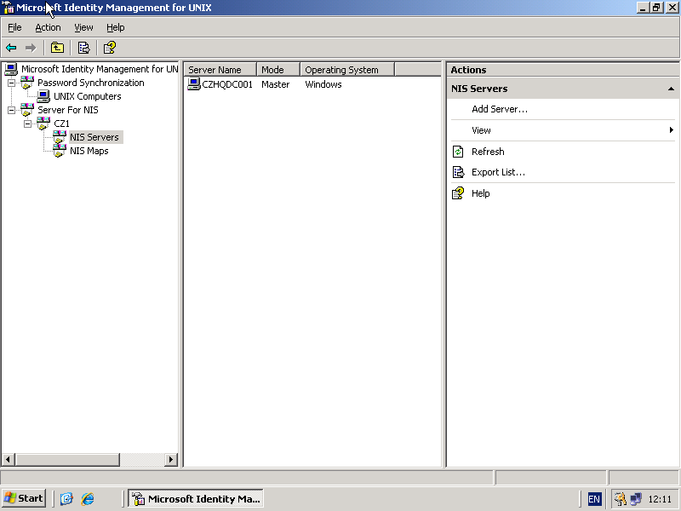Click tree pane scrollbar right arrow
This screenshot has height=511, width=681.
(171, 459)
